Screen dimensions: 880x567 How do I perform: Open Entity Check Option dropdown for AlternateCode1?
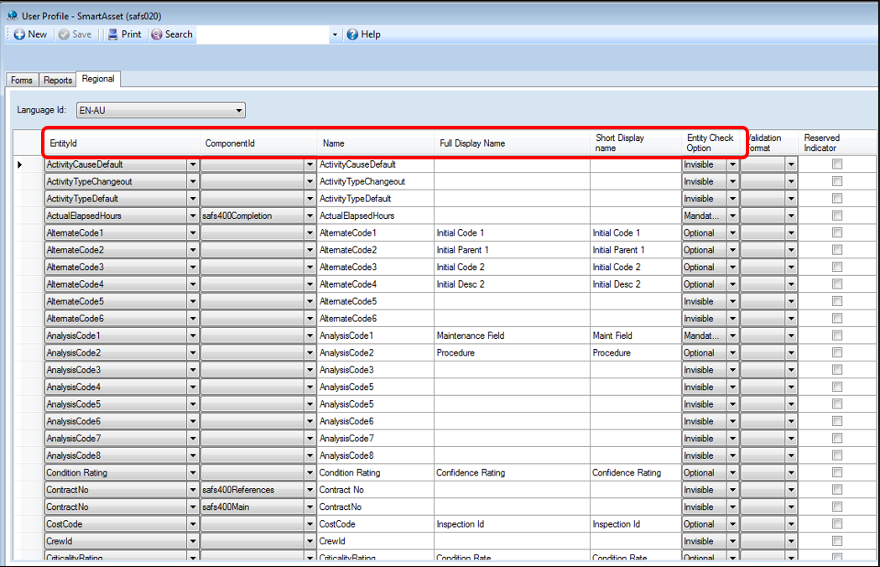click(732, 233)
